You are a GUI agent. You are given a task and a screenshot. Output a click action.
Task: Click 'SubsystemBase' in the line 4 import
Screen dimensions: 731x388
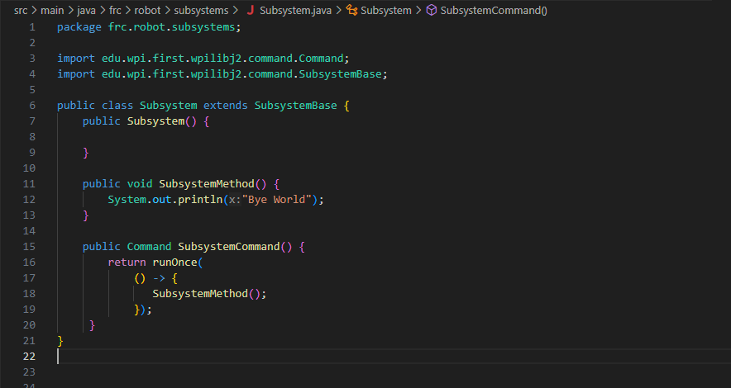(341, 74)
